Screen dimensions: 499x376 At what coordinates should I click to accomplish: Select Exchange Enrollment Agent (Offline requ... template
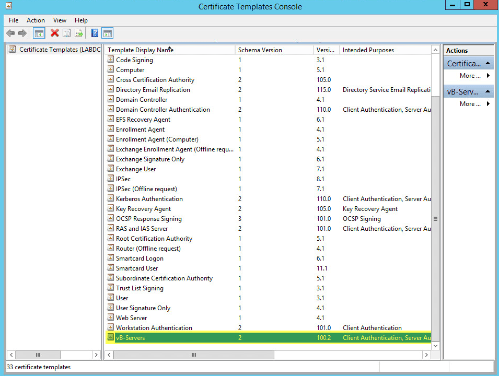coord(175,149)
